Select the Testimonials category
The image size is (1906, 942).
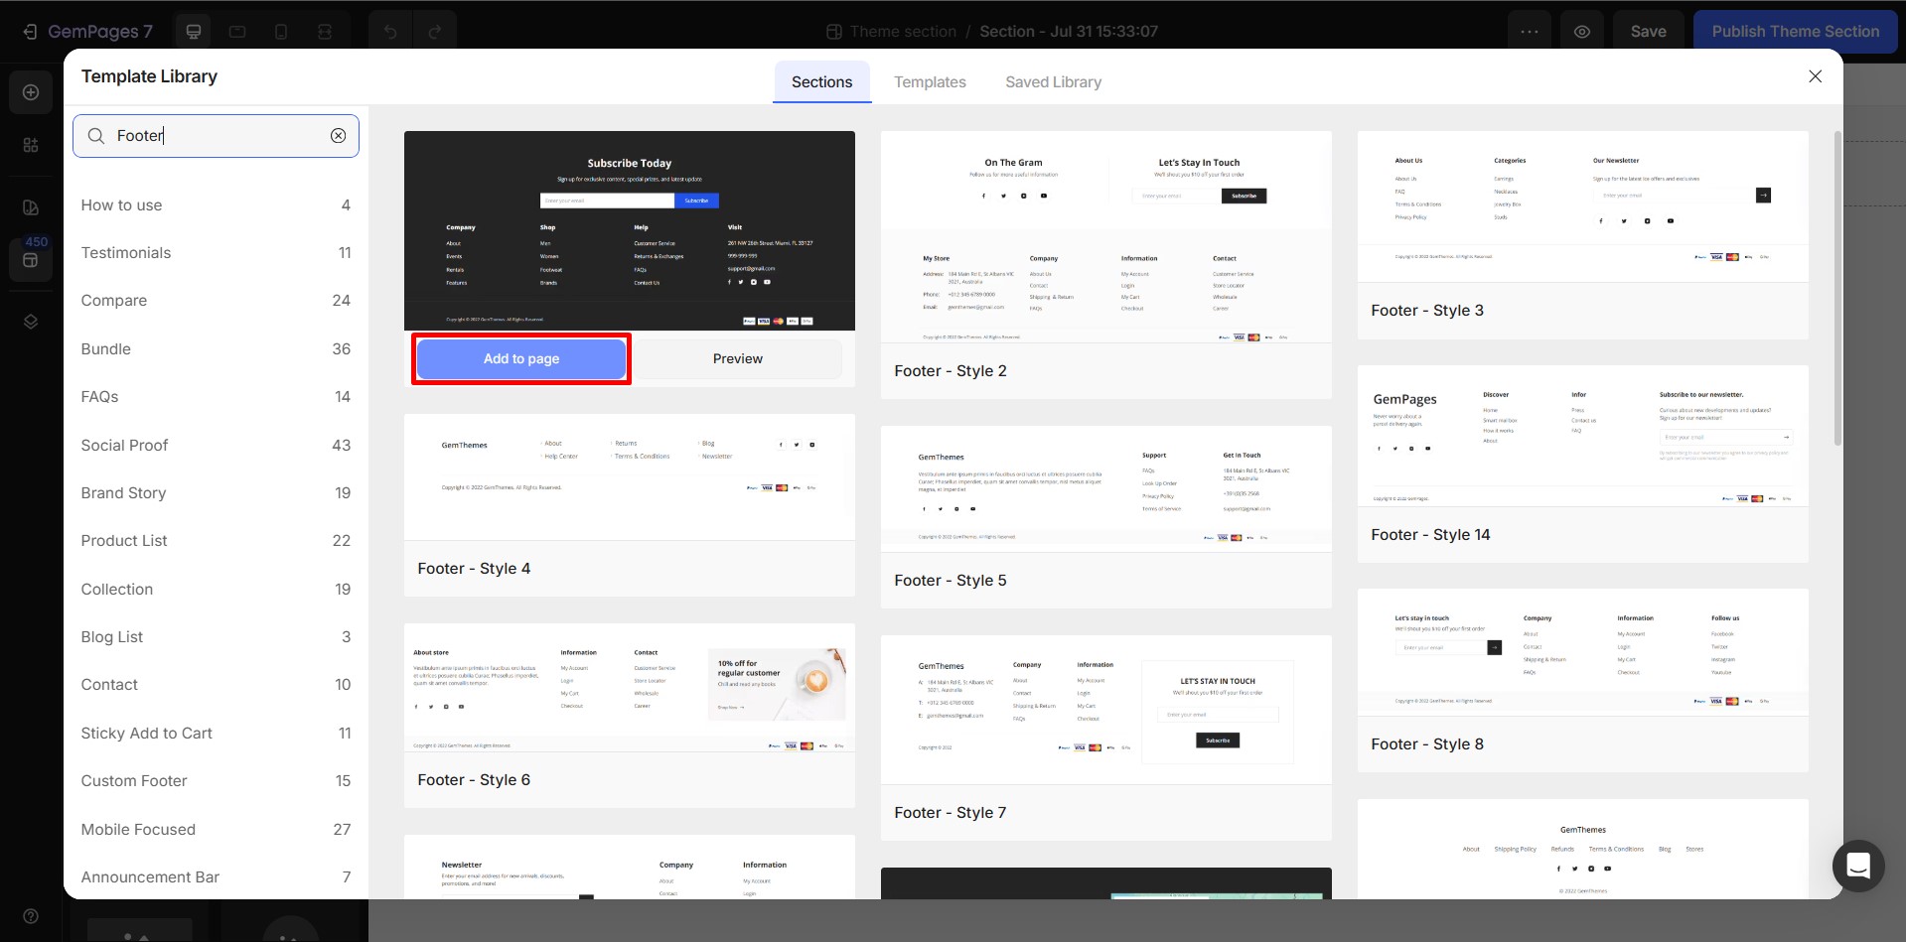pyautogui.click(x=125, y=252)
